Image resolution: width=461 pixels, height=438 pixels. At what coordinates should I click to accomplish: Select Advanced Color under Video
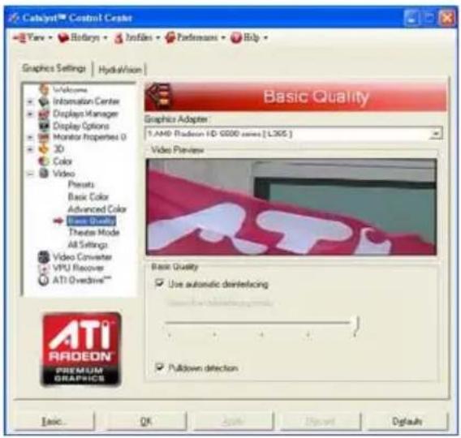coord(97,209)
